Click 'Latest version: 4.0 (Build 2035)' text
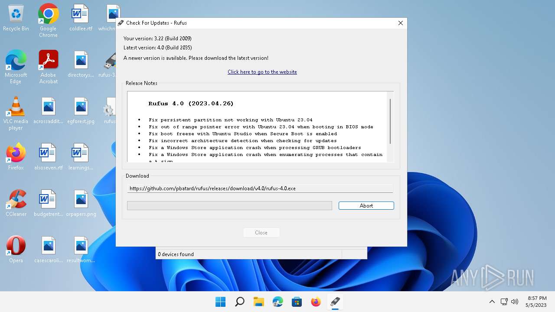555x312 pixels. coord(158,48)
